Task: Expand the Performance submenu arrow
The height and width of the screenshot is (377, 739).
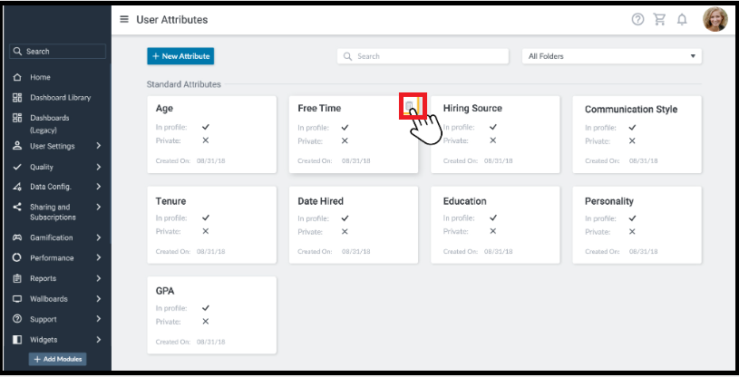Action: (x=99, y=257)
